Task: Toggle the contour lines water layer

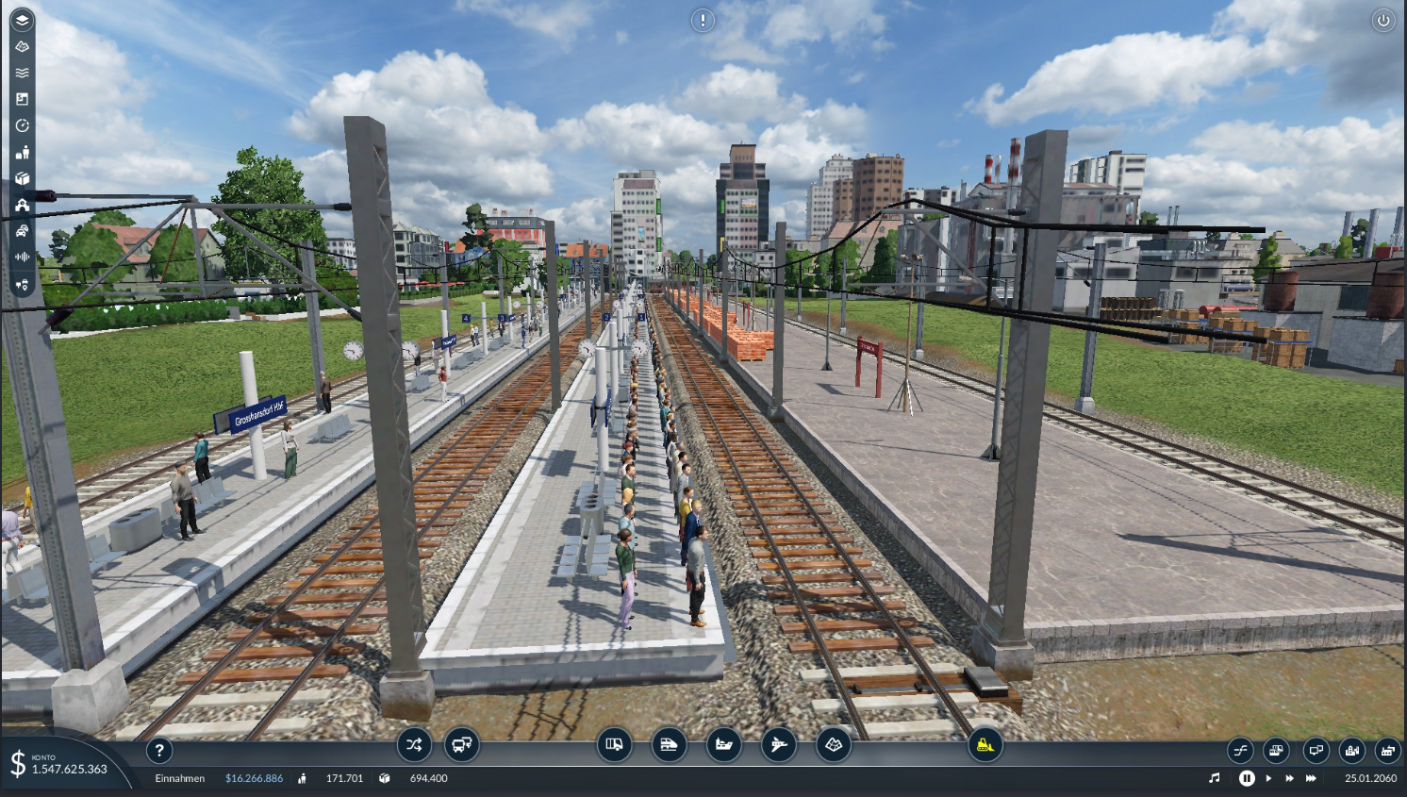Action: coord(22,73)
